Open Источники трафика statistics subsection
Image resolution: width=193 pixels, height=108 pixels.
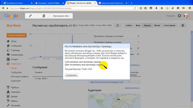pos(19,76)
